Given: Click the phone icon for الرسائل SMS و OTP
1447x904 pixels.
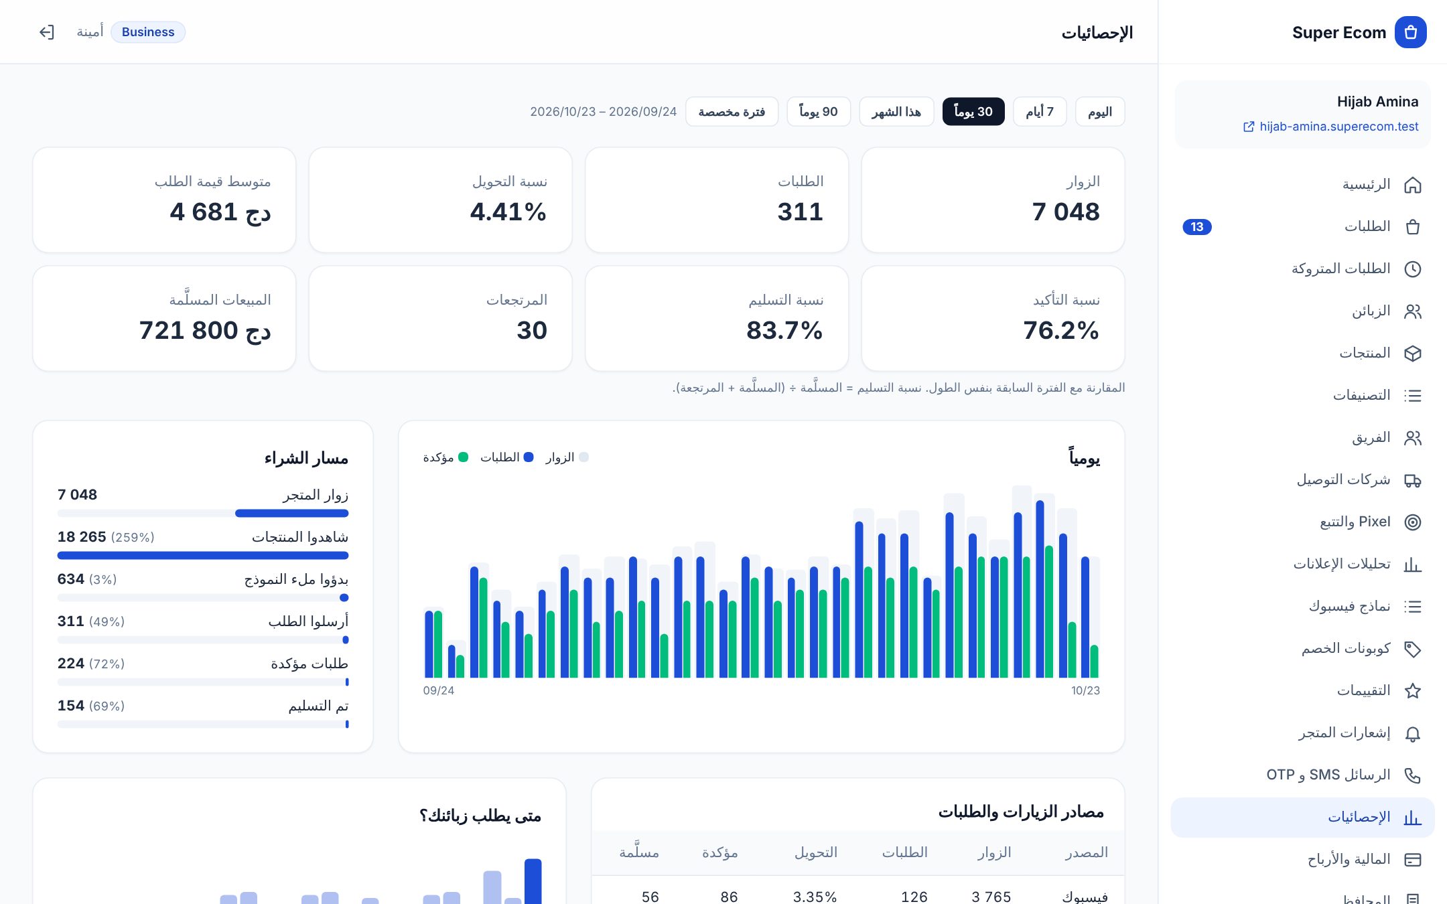Looking at the screenshot, I should 1412,775.
